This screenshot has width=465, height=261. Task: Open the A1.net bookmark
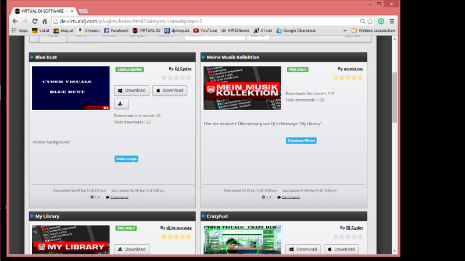point(263,31)
